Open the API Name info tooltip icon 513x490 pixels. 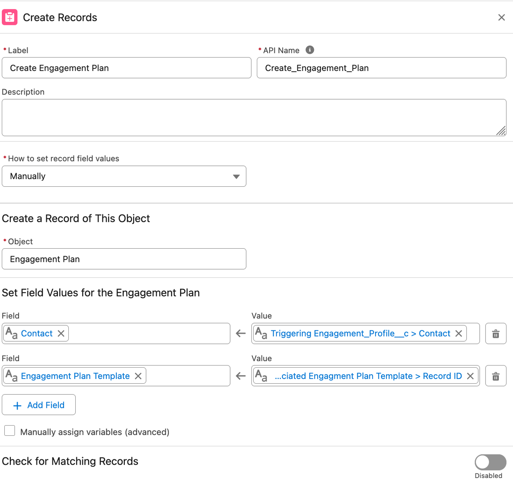[310, 50]
